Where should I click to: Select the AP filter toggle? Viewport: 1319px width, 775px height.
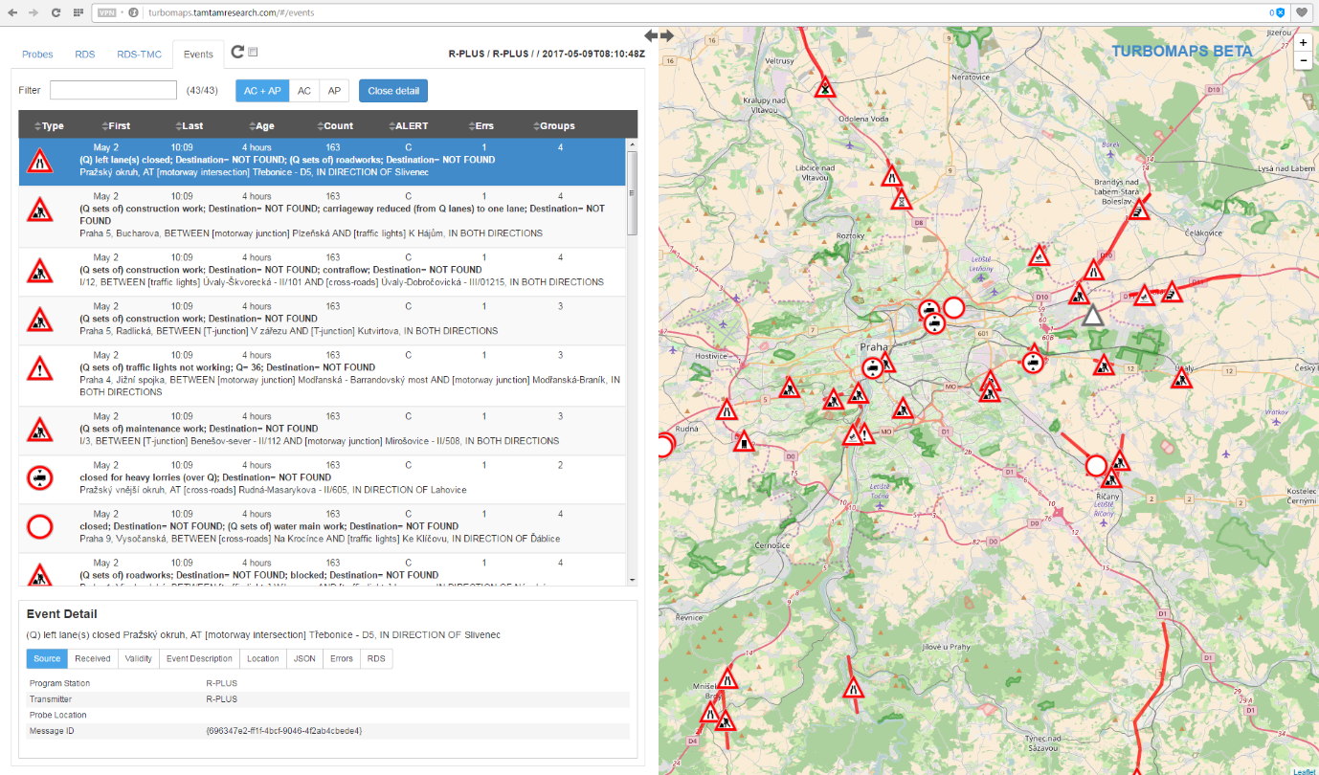coord(334,91)
